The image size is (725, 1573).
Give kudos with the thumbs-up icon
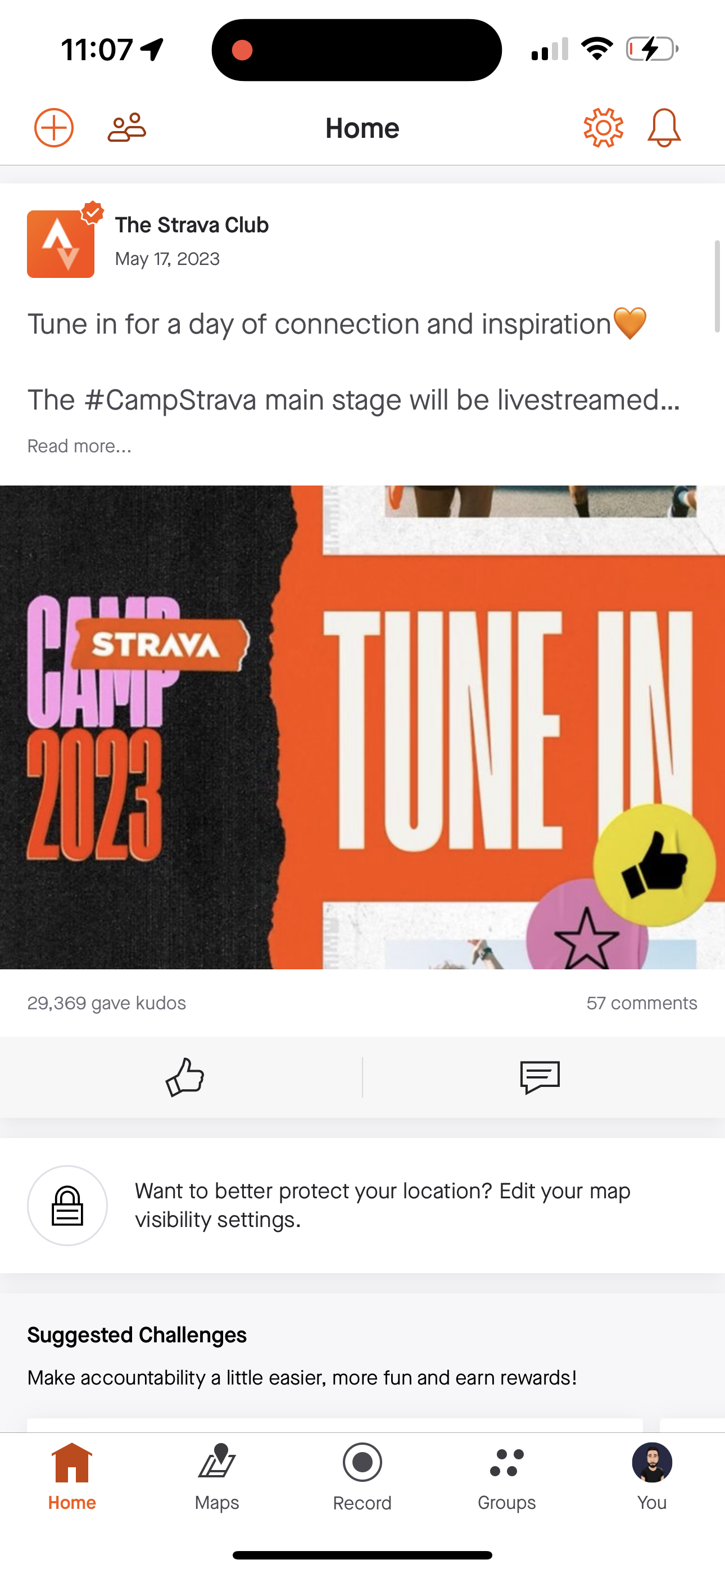[184, 1077]
